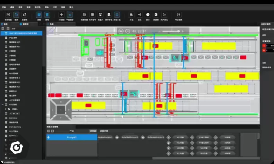Decrease simulation speed with minus button

pos(159,31)
